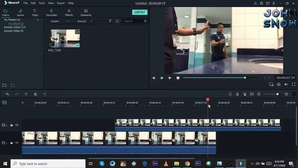Screen dimensions: 298x168
Task: Open the audio mixer icon
Action: click(244, 94)
